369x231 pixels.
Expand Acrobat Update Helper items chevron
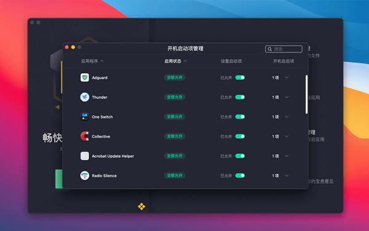287,156
